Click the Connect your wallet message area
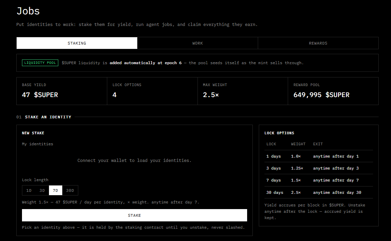The height and width of the screenshot is (241, 391). tap(135, 160)
